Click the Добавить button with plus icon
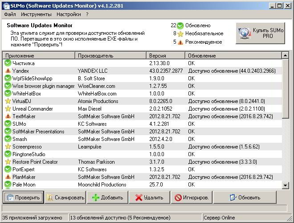The width and height of the screenshot is (294, 223). pos(107,197)
